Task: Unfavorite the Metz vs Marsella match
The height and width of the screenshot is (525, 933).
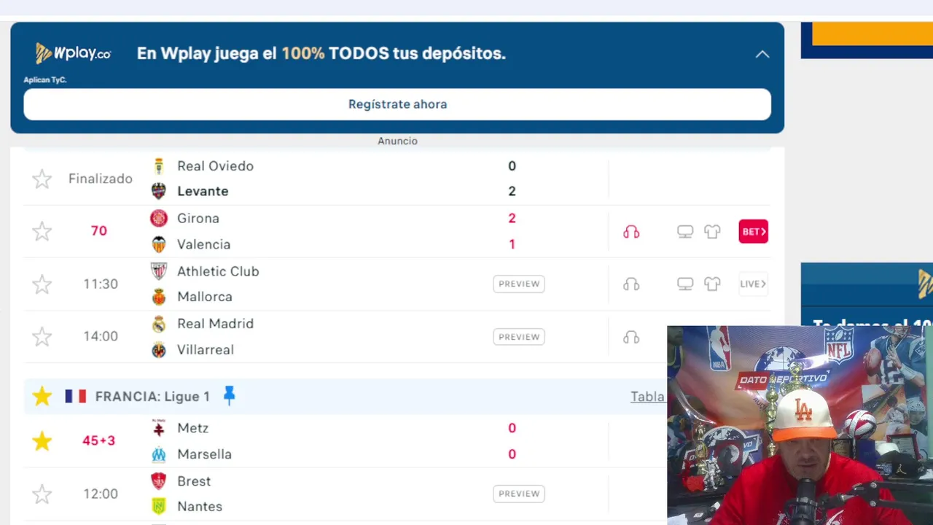Action: tap(42, 441)
